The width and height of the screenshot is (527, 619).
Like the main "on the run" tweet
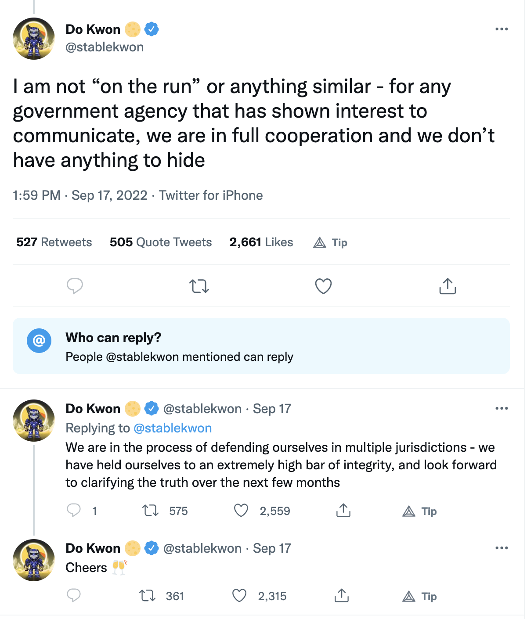pyautogui.click(x=323, y=286)
